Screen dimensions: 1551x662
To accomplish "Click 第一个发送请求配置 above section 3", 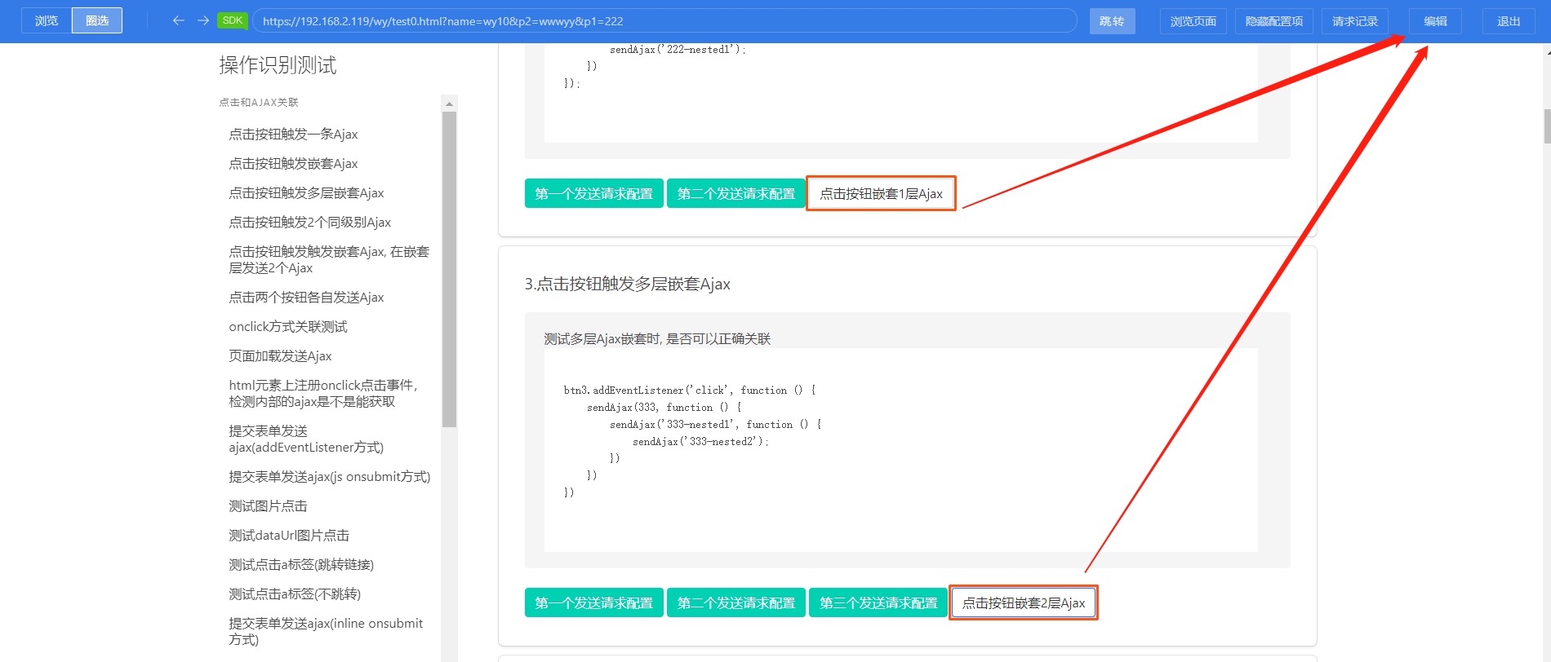I will click(x=594, y=193).
